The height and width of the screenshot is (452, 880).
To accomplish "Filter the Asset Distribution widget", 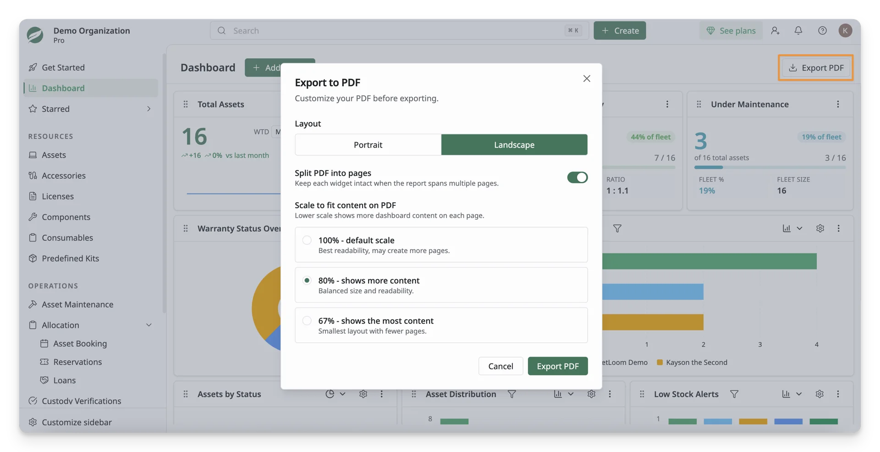I will click(x=511, y=394).
